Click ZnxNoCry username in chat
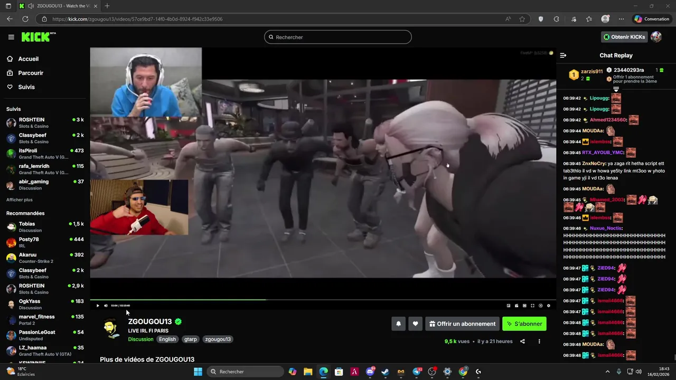The height and width of the screenshot is (380, 676). (x=594, y=164)
